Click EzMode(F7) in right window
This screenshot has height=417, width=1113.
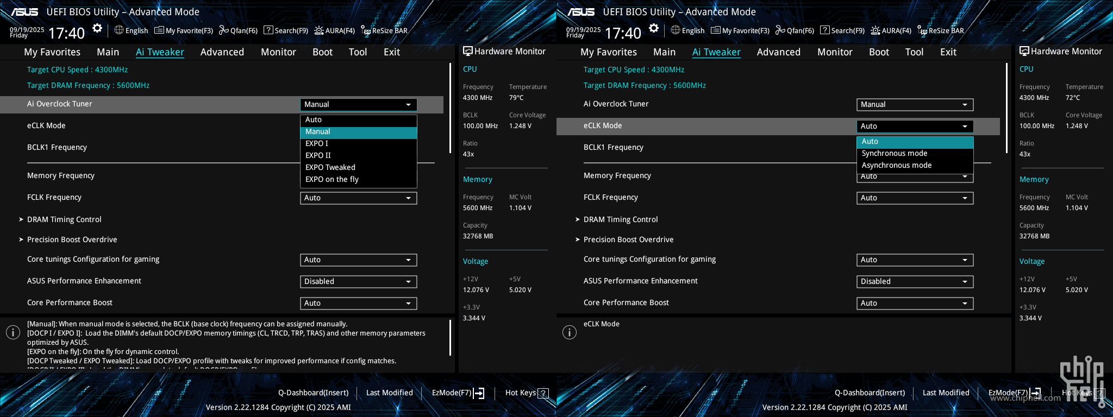pos(1015,393)
